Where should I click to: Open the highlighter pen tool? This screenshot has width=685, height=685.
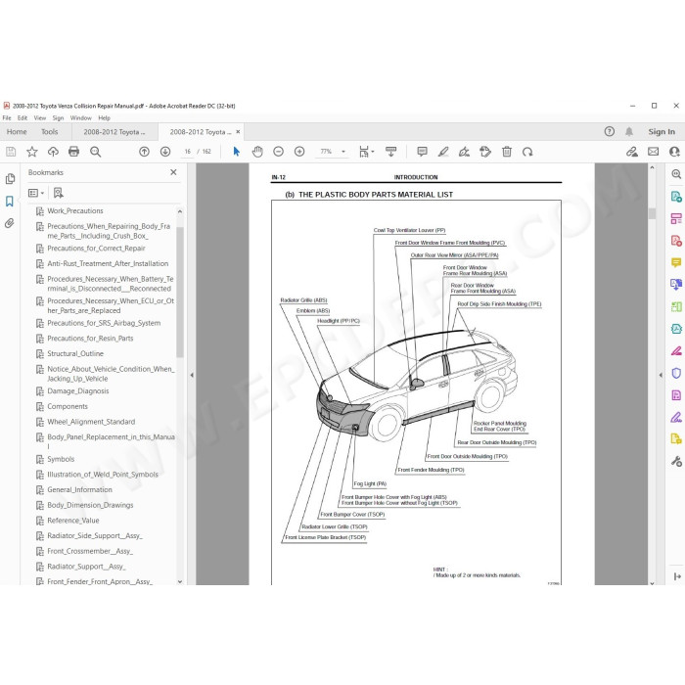pyautogui.click(x=443, y=152)
